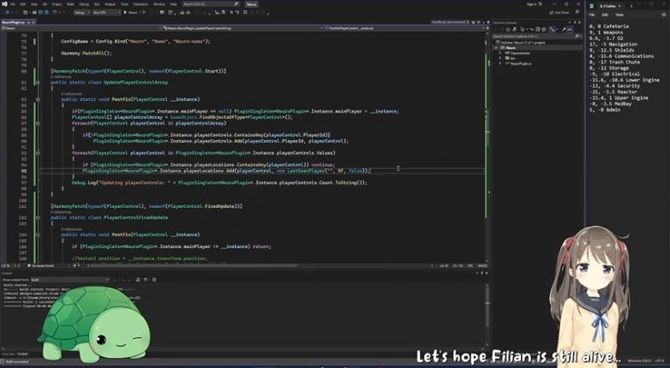Screen dimensions: 670x368
Task: Close the Output panel
Action: click(488, 273)
